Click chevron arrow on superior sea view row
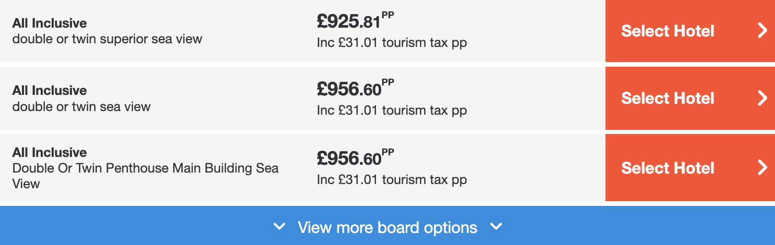 click(x=762, y=31)
